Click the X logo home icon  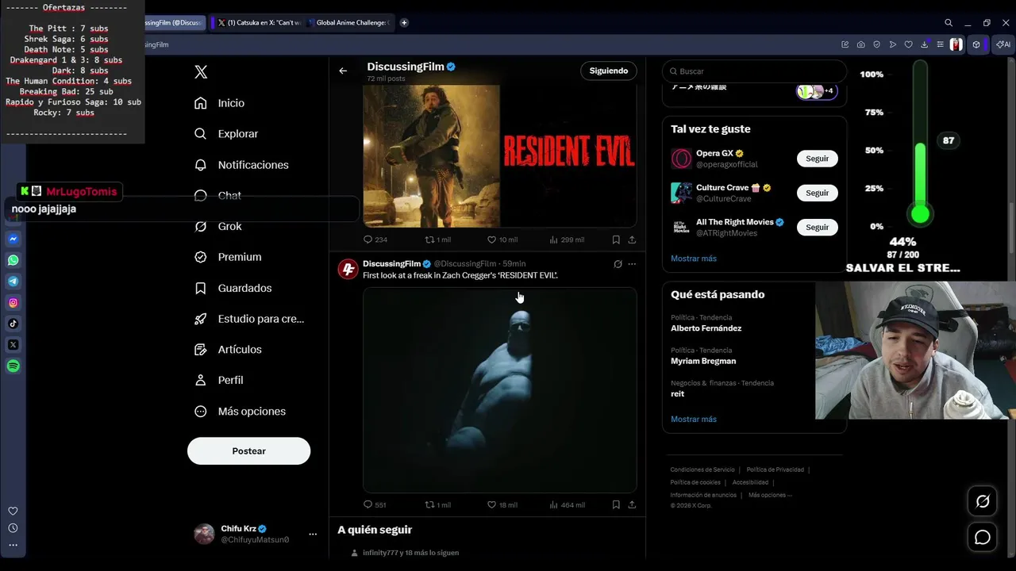[201, 72]
